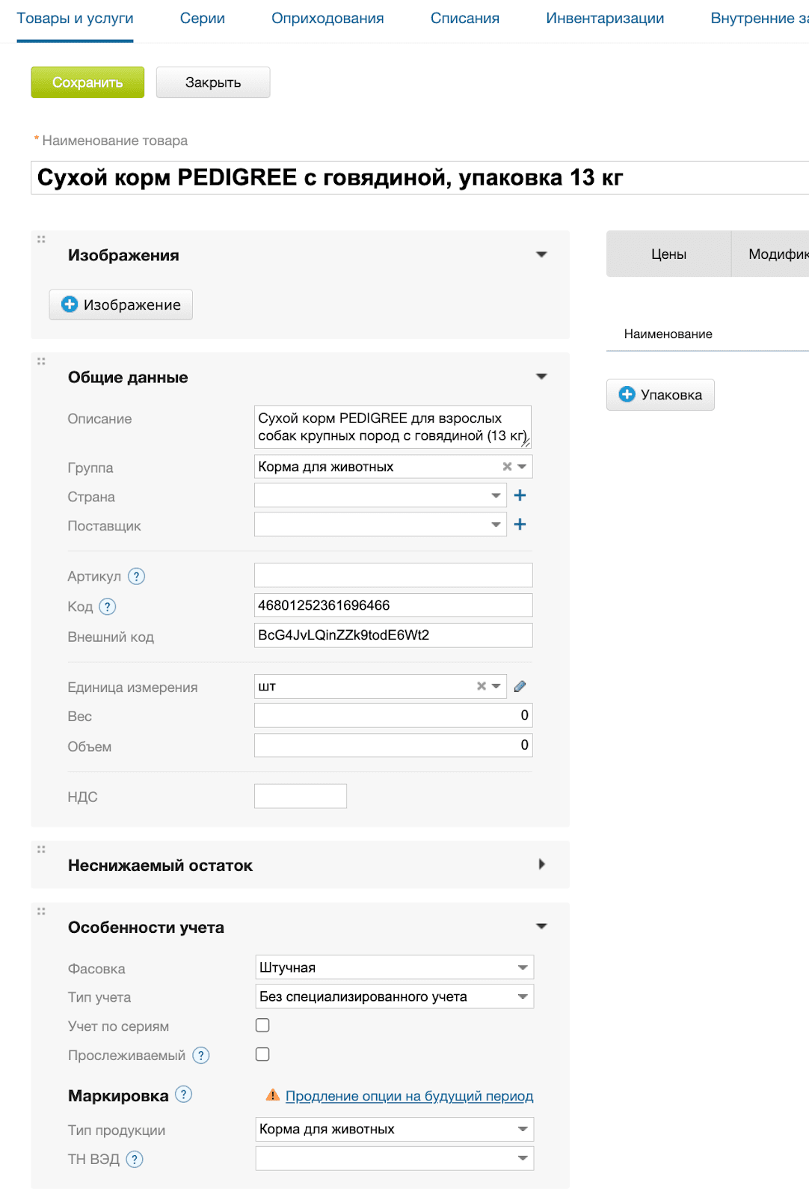
Task: Expand the Неснижаемый остаток section
Action: (x=541, y=865)
